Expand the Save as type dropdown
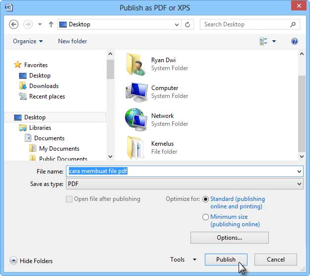The image size is (310, 276). tap(299, 184)
